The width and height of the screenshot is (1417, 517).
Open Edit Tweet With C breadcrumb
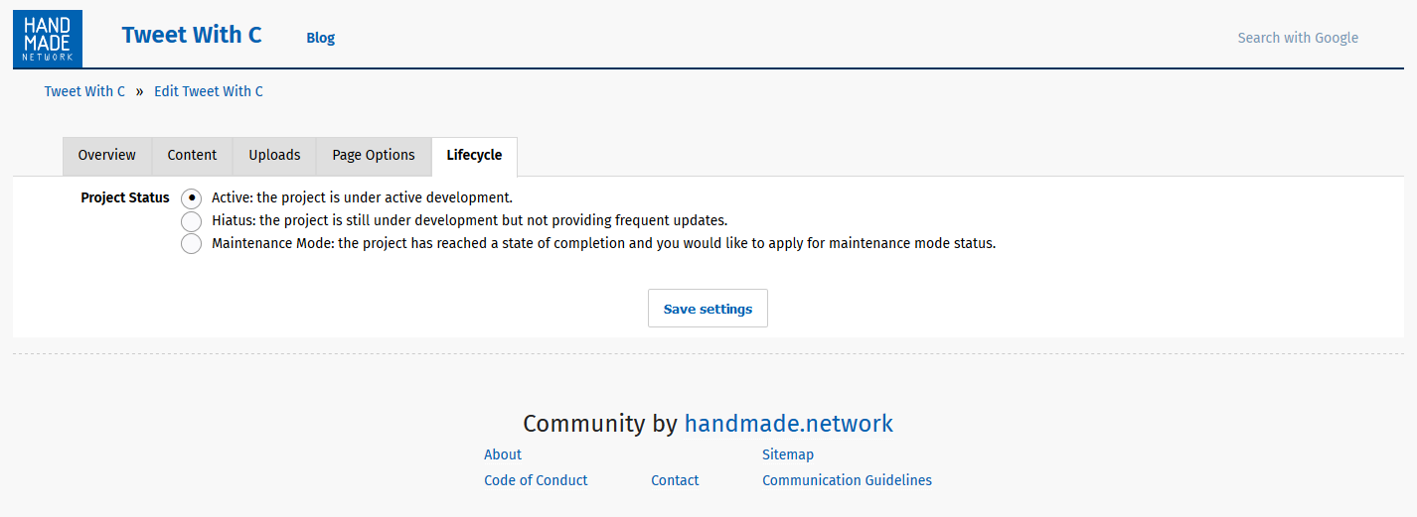point(209,91)
